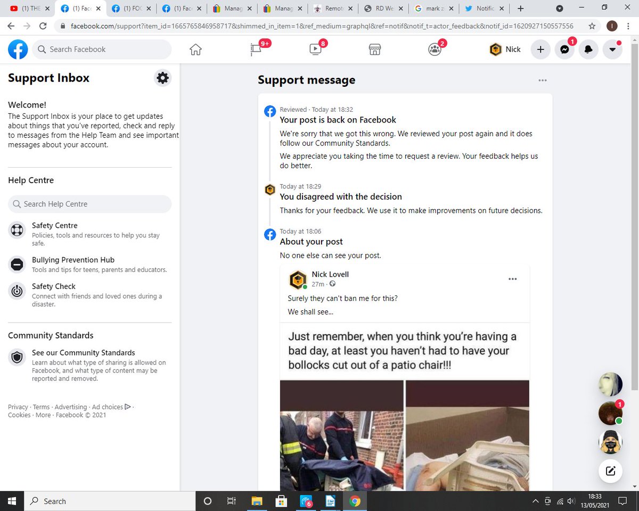Click the Bullying Prevention Hub icon

(17, 265)
